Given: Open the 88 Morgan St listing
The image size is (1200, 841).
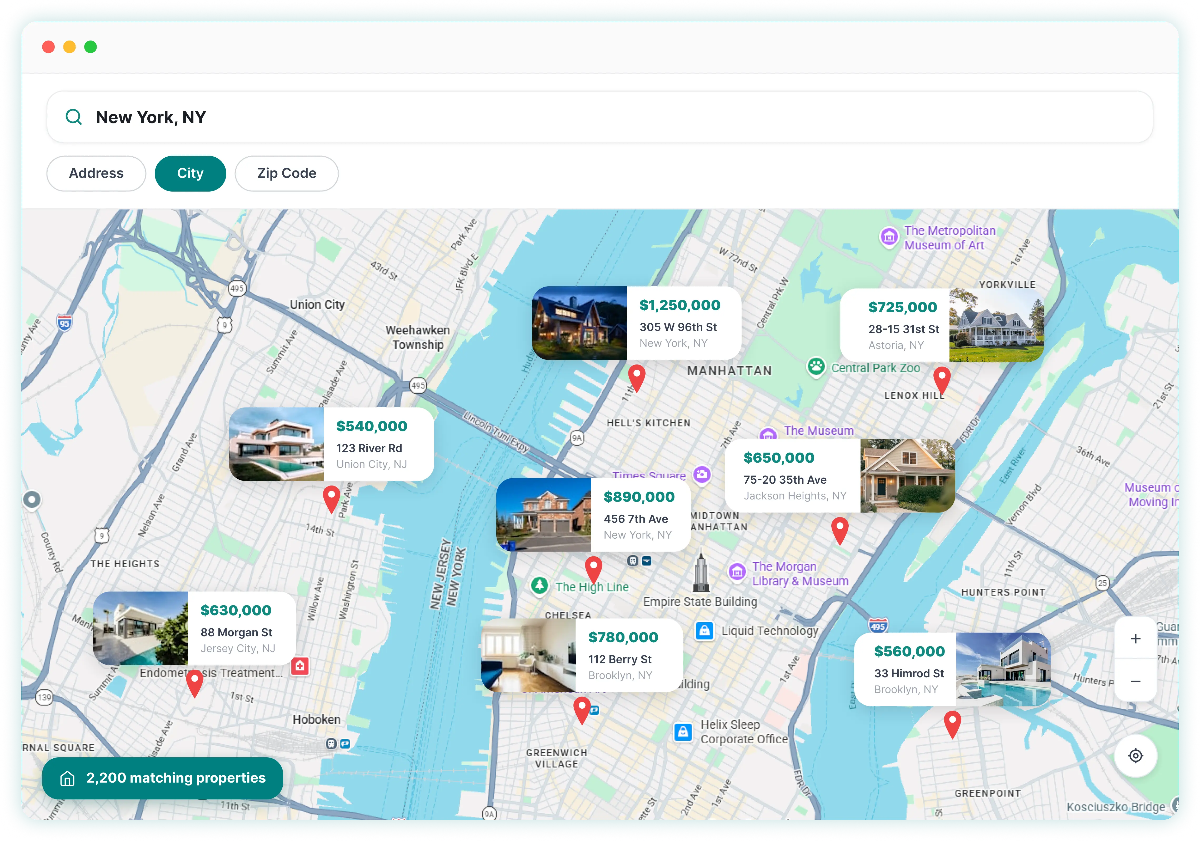Looking at the screenshot, I should (194, 628).
